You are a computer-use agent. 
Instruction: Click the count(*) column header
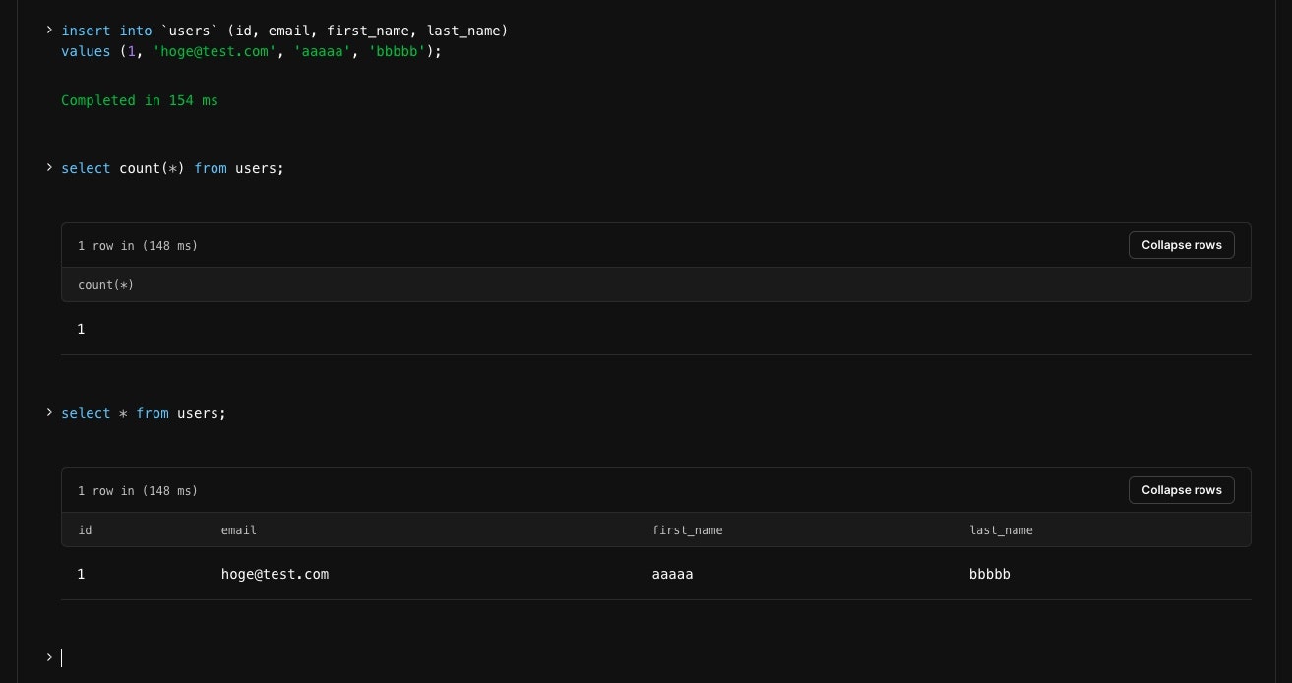pos(105,285)
